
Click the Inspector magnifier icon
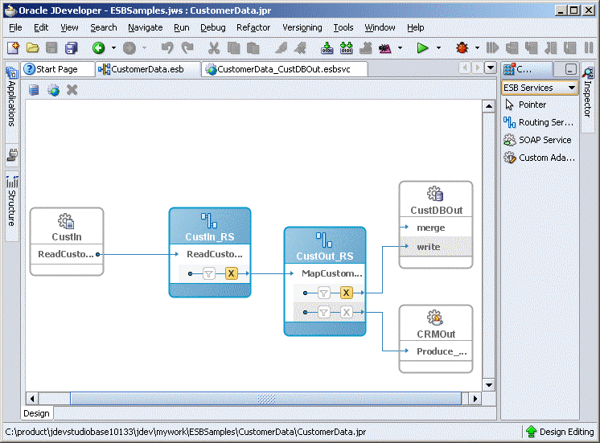(588, 72)
